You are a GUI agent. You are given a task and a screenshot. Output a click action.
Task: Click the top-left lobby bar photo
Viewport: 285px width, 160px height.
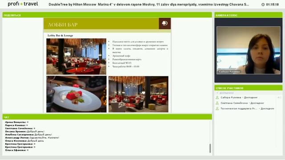tap(76, 56)
